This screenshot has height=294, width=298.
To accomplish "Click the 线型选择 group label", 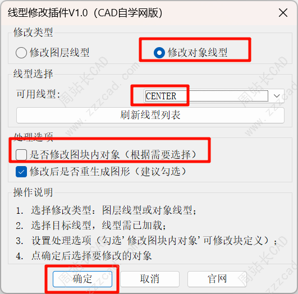I will pyautogui.click(x=33, y=73).
